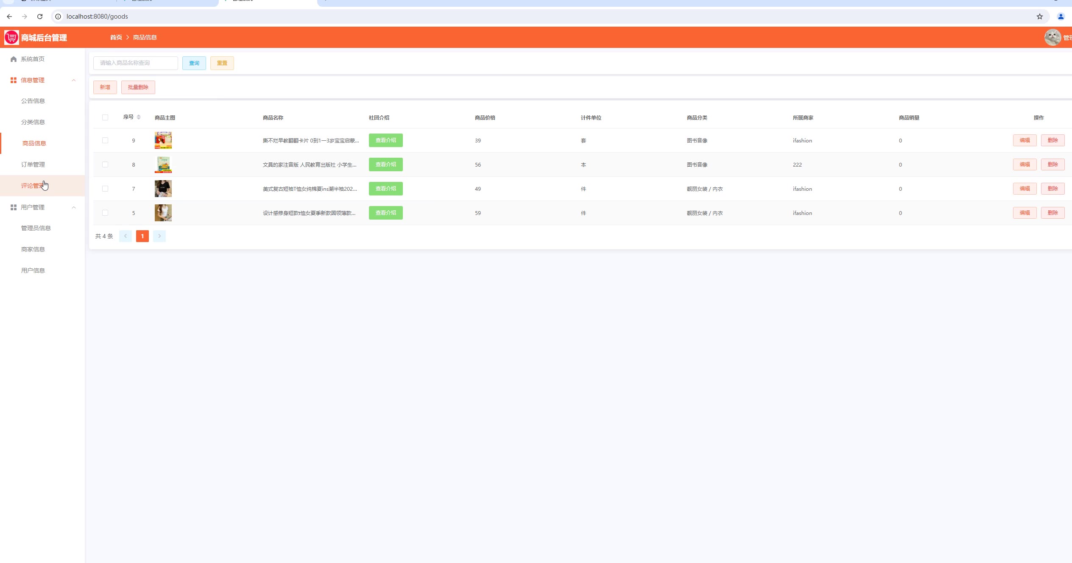The image size is (1072, 563).
Task: Collapse the 用户管理 menu group
Action: tap(74, 207)
